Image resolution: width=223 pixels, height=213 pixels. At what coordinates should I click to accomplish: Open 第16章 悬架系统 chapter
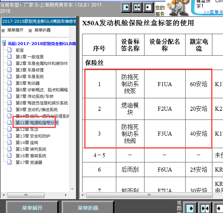click(31, 156)
